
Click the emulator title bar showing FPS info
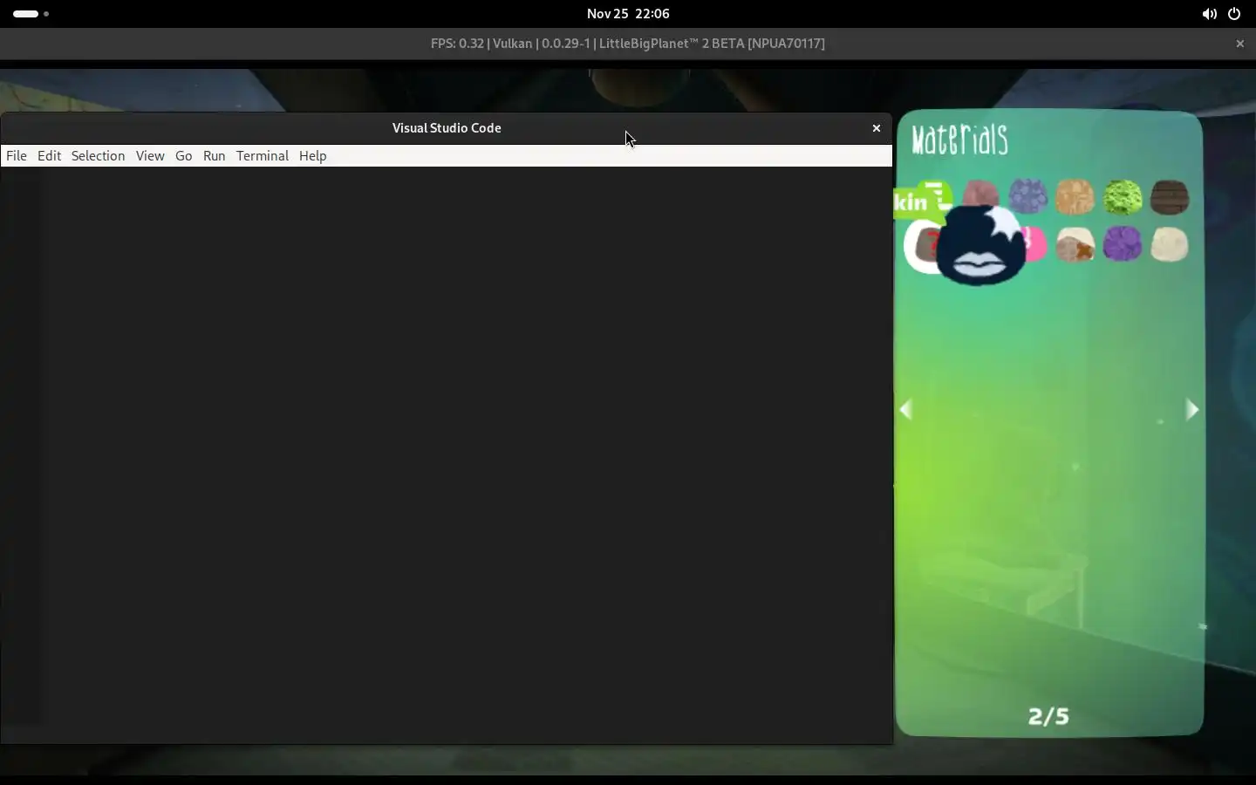pos(628,44)
